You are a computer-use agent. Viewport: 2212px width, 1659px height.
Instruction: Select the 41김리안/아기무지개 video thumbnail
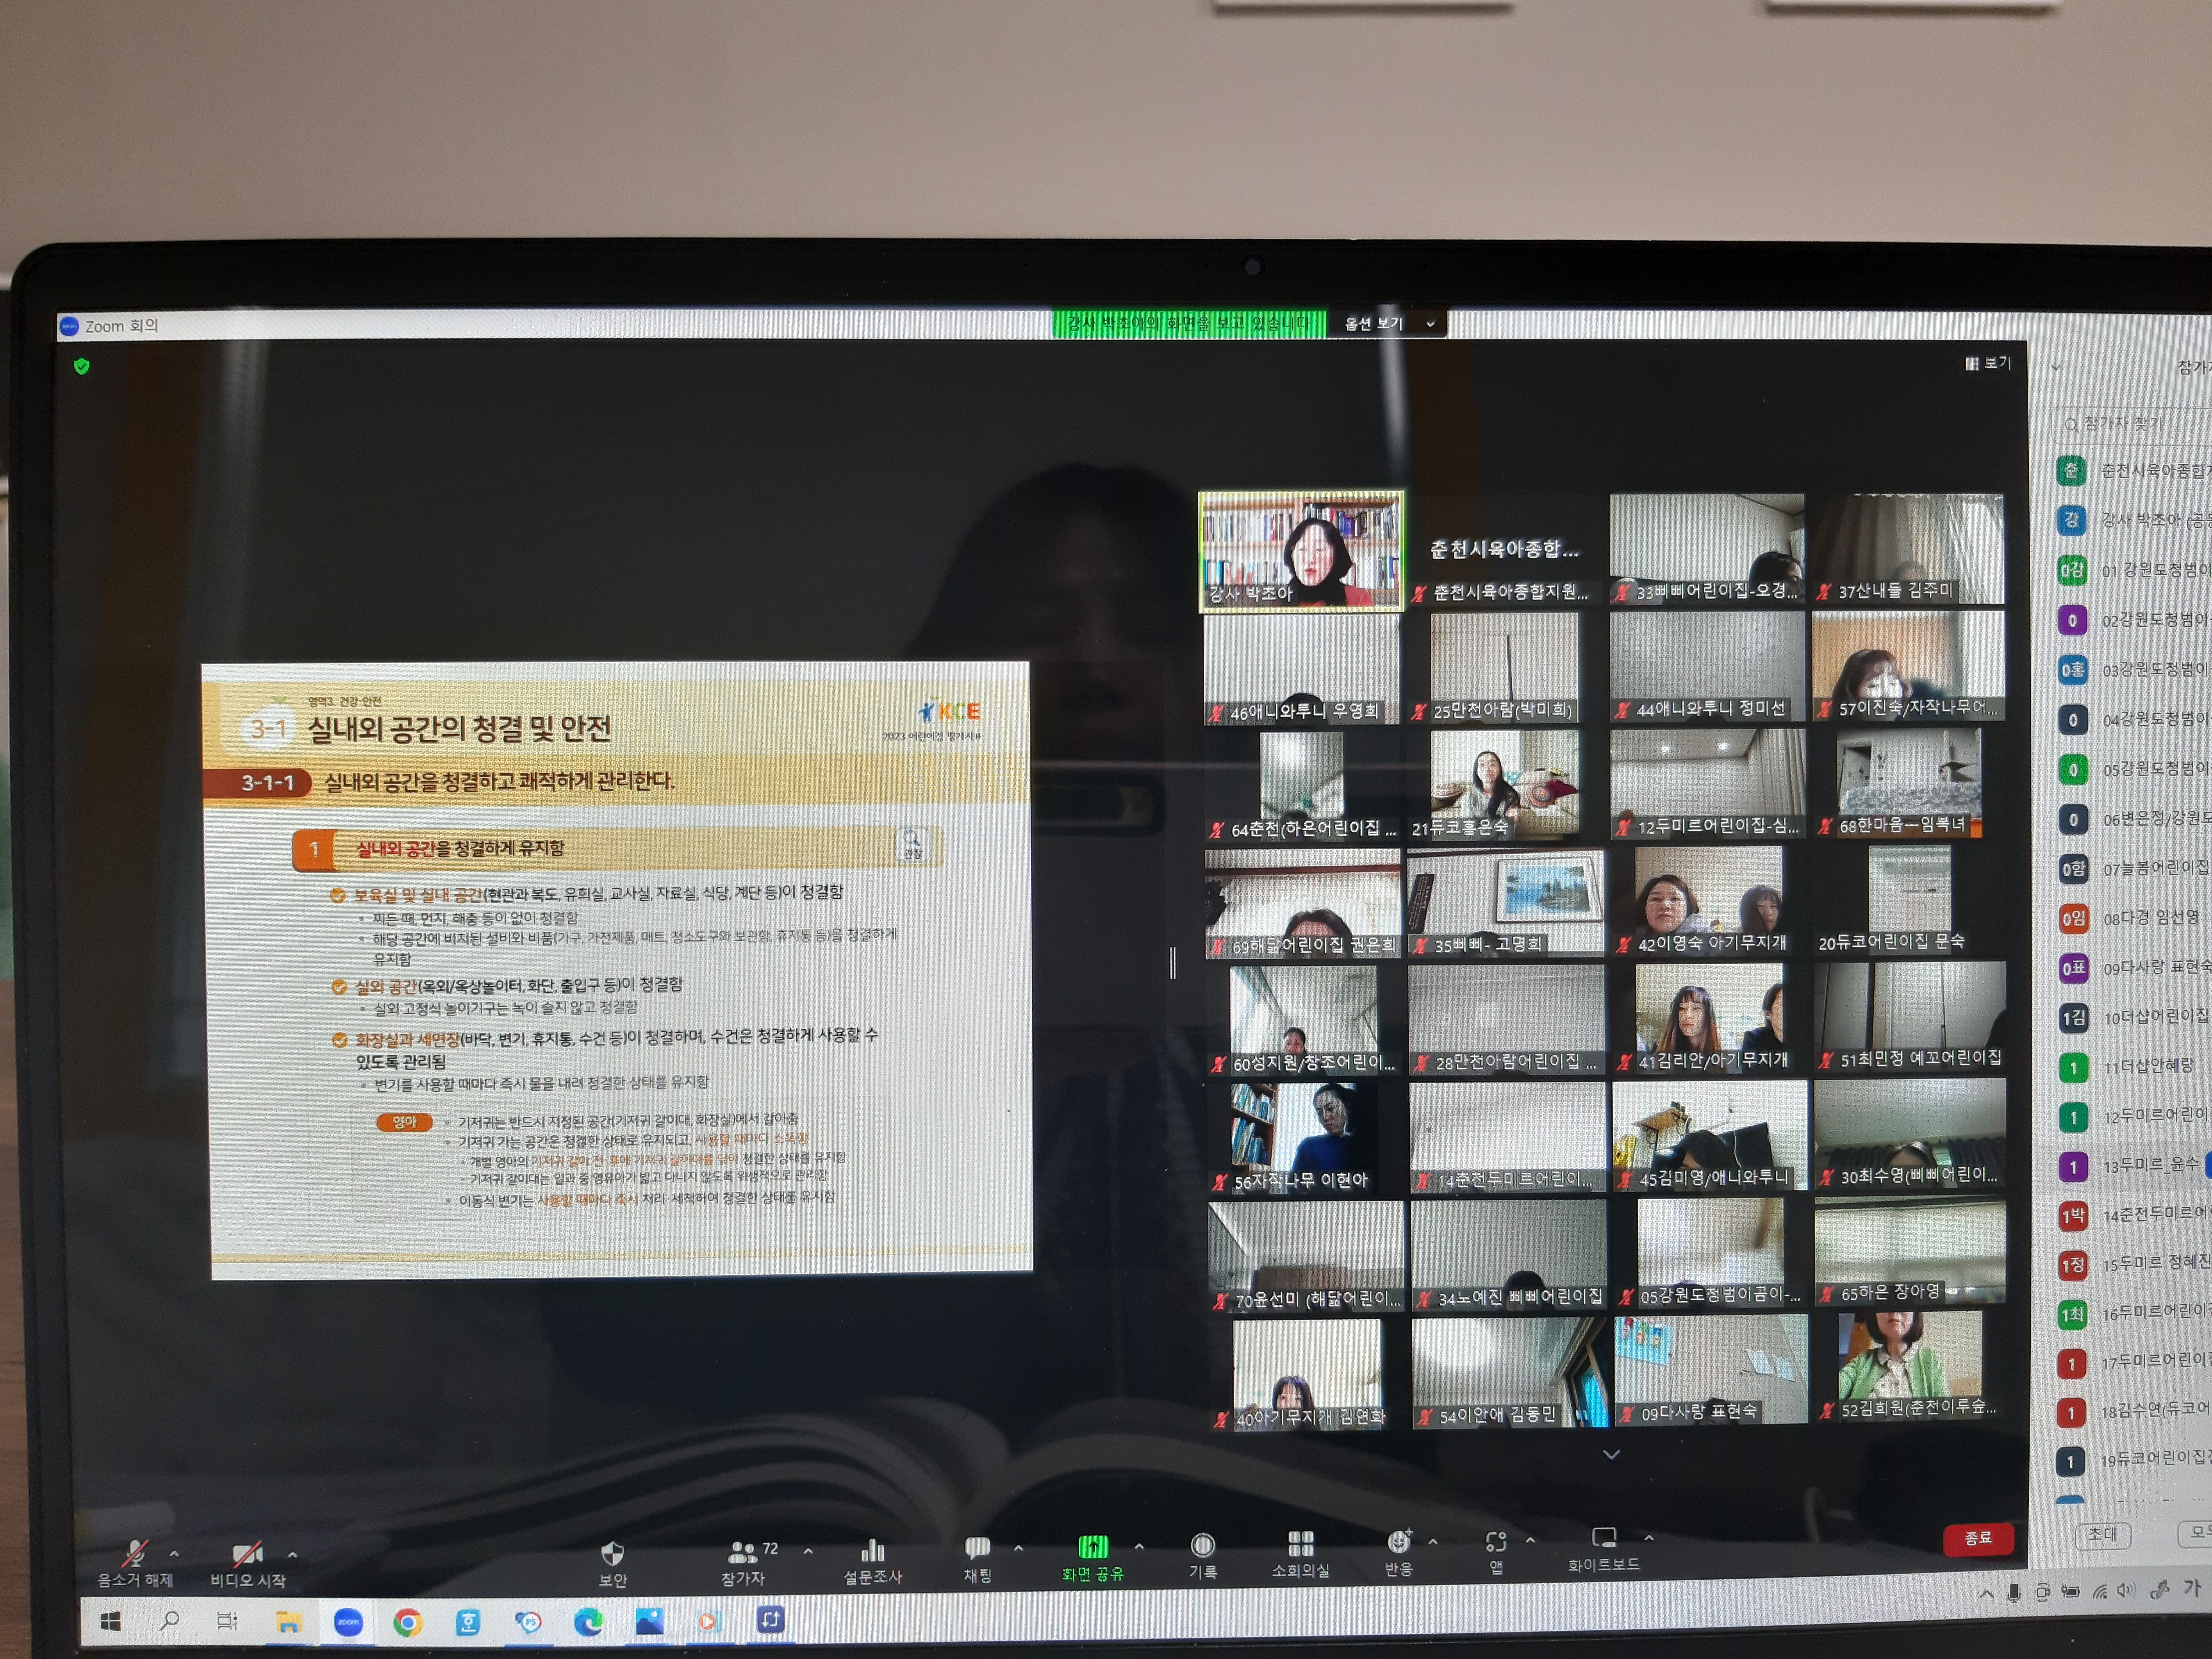click(x=1710, y=1018)
